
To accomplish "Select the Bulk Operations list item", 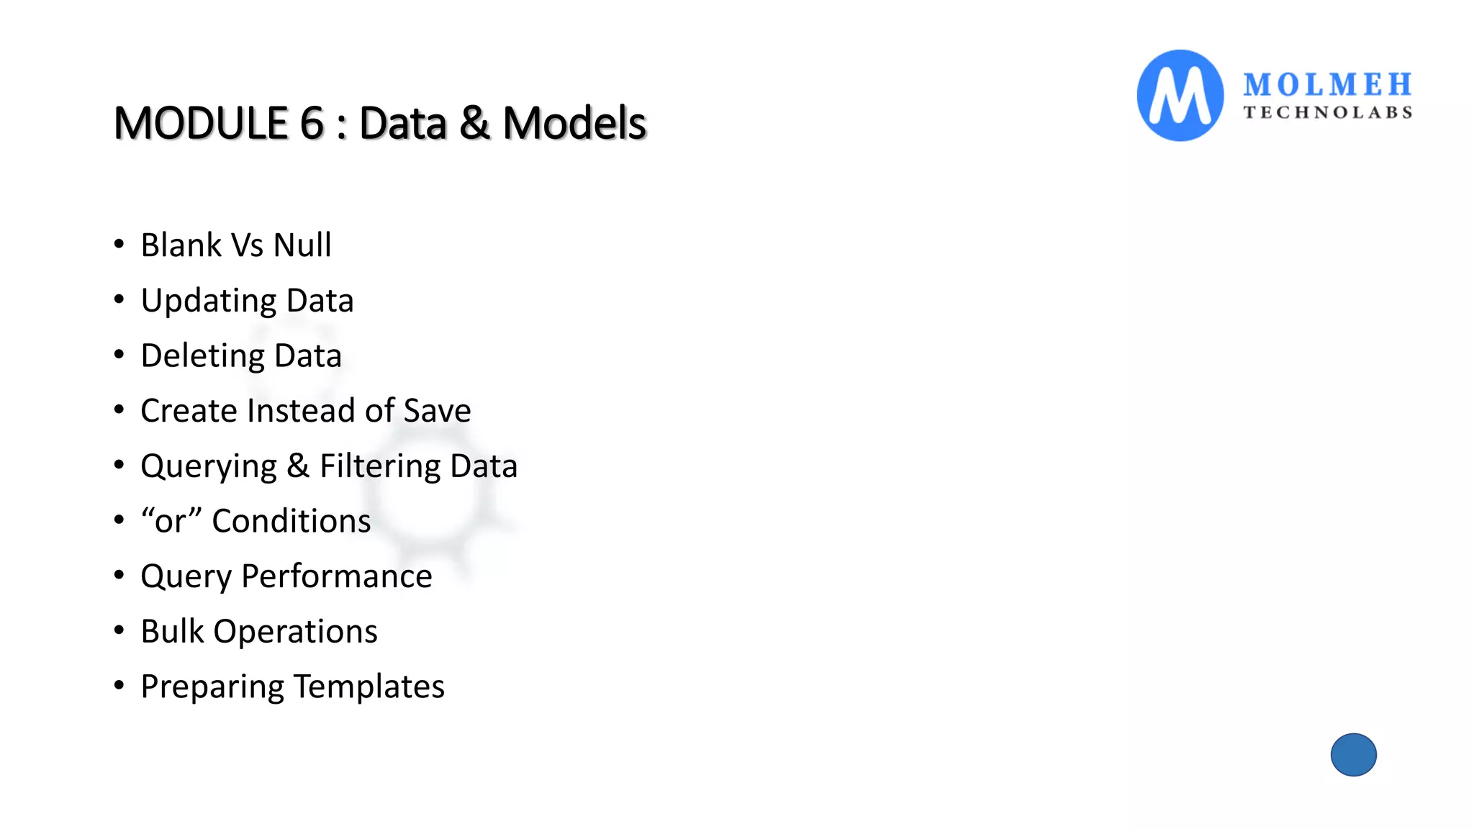I will coord(259,631).
